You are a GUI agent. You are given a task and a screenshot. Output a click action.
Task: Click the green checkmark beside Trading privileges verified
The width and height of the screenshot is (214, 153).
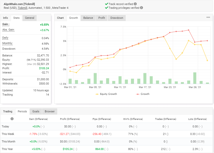(106, 8)
